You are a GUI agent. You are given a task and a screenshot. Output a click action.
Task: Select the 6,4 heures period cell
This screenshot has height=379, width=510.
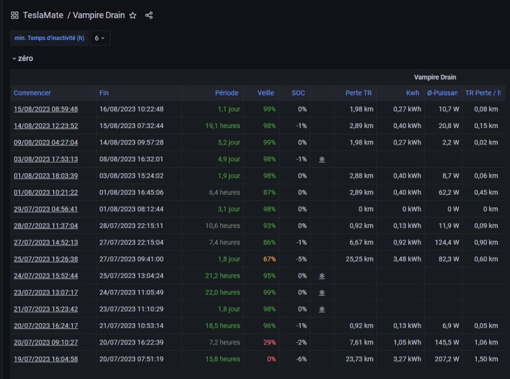click(224, 192)
